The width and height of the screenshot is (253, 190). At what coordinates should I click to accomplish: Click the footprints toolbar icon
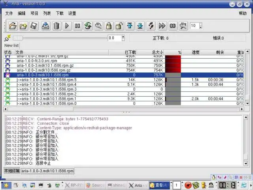(151, 26)
